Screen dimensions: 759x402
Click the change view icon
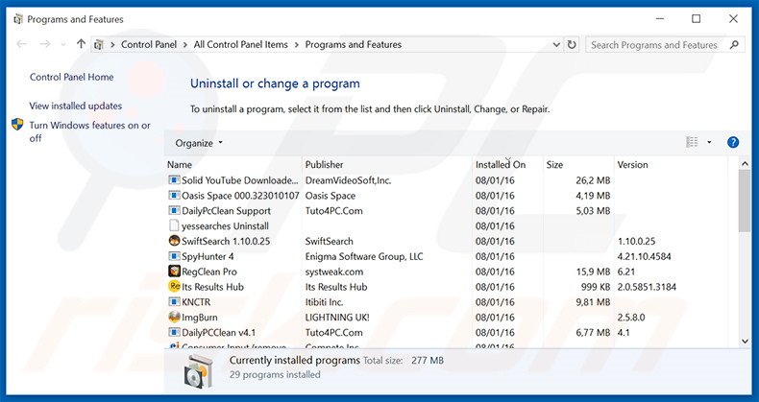pyautogui.click(x=692, y=142)
